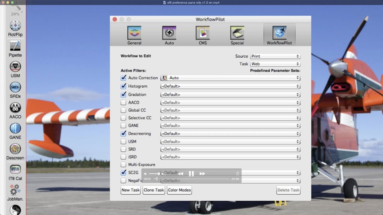Open the IT8 Cal tool
The width and height of the screenshot is (383, 215).
[15, 169]
